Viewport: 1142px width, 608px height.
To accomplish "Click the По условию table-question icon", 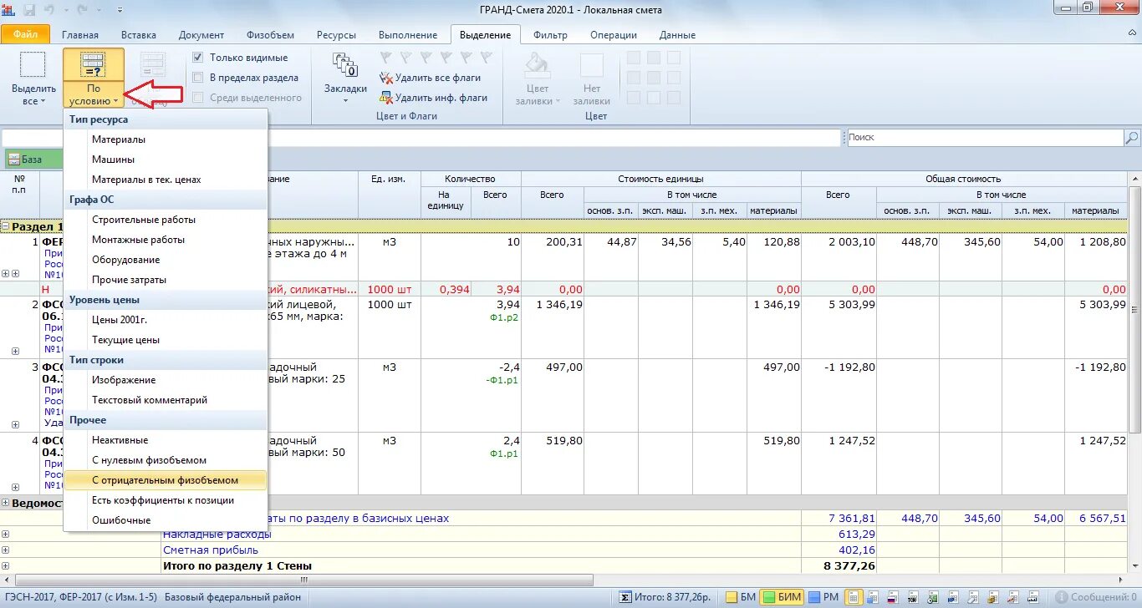I will tap(94, 63).
